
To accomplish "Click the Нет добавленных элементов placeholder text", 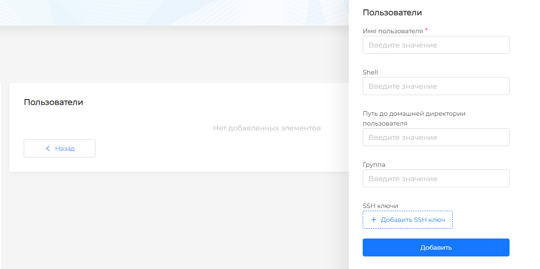I will (x=266, y=128).
